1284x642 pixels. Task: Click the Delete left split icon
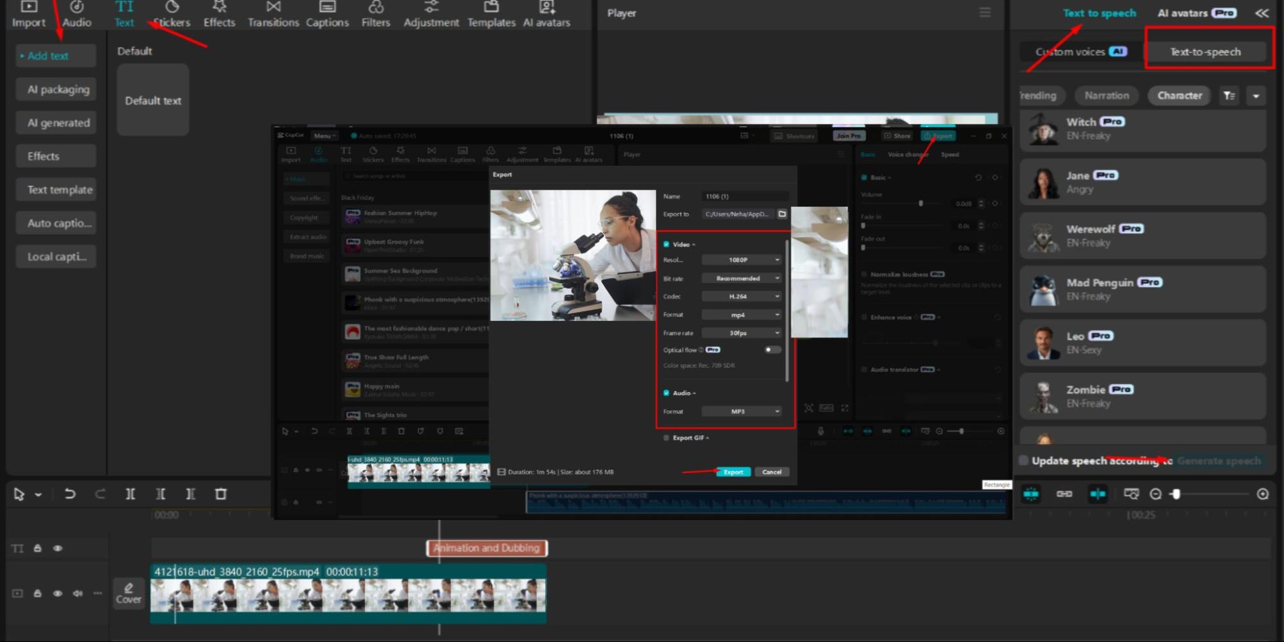point(161,494)
